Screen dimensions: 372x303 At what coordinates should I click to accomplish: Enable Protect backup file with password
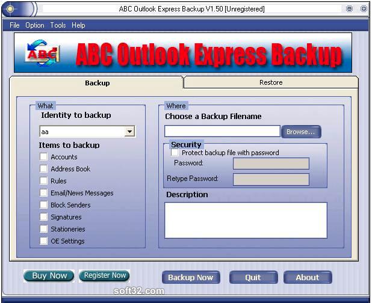click(175, 152)
